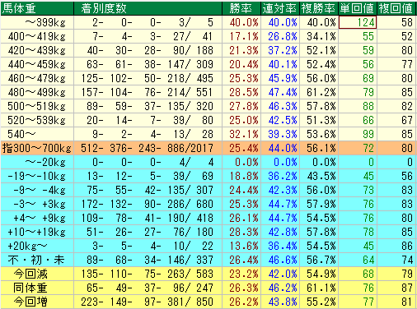Select the 440～459kg row label
The width and height of the screenshot is (417, 309).
pyautogui.click(x=37, y=64)
